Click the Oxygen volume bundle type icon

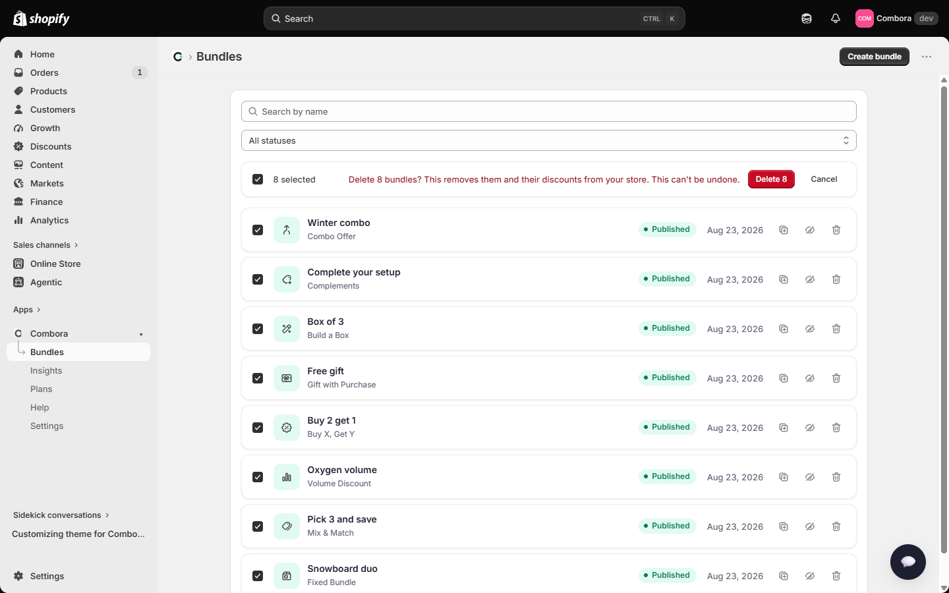(287, 477)
